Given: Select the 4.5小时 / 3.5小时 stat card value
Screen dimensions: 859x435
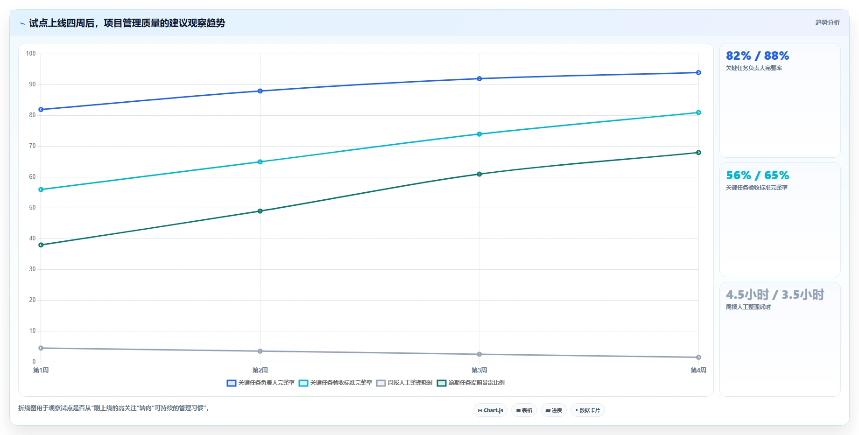Looking at the screenshot, I should [775, 295].
